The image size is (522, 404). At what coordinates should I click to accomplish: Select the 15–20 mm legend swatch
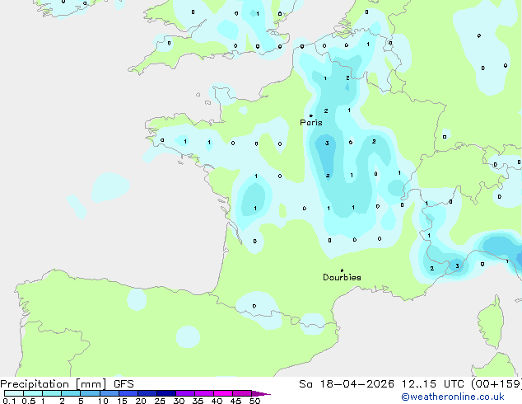128,393
